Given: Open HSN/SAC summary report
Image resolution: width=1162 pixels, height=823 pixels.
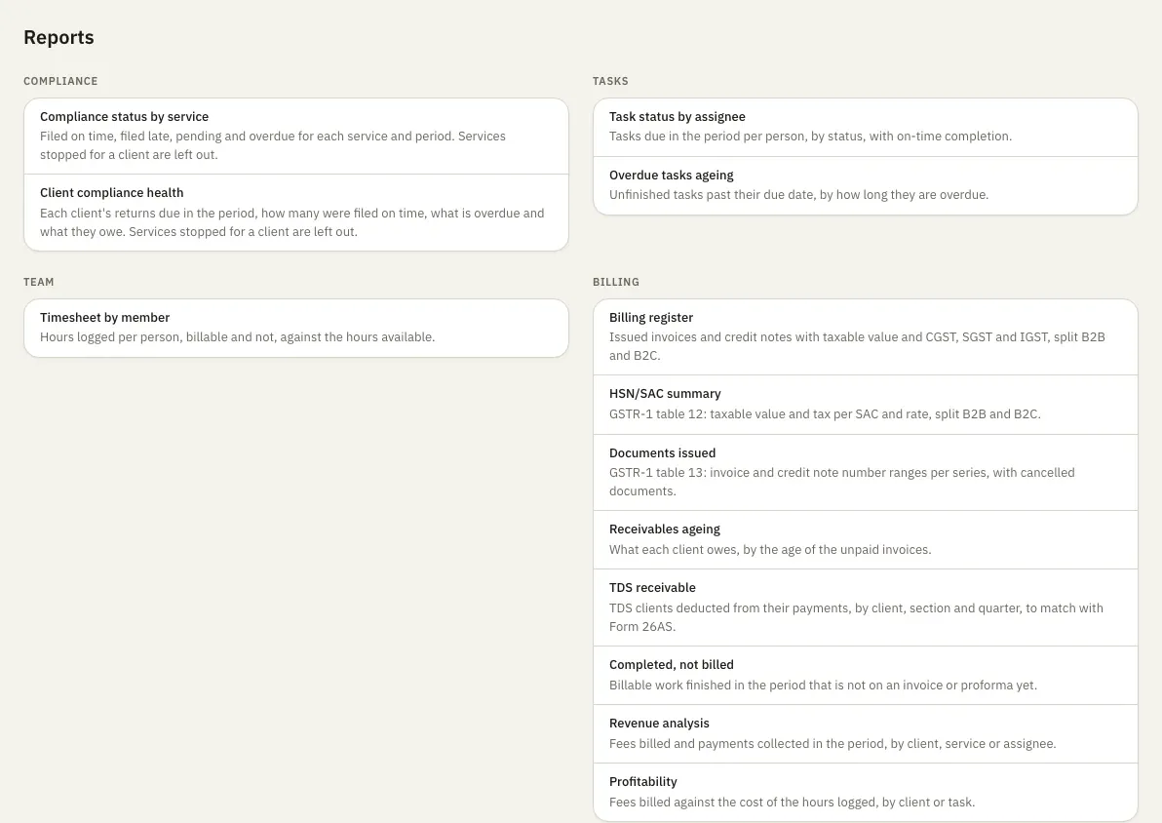Looking at the screenshot, I should 865,404.
